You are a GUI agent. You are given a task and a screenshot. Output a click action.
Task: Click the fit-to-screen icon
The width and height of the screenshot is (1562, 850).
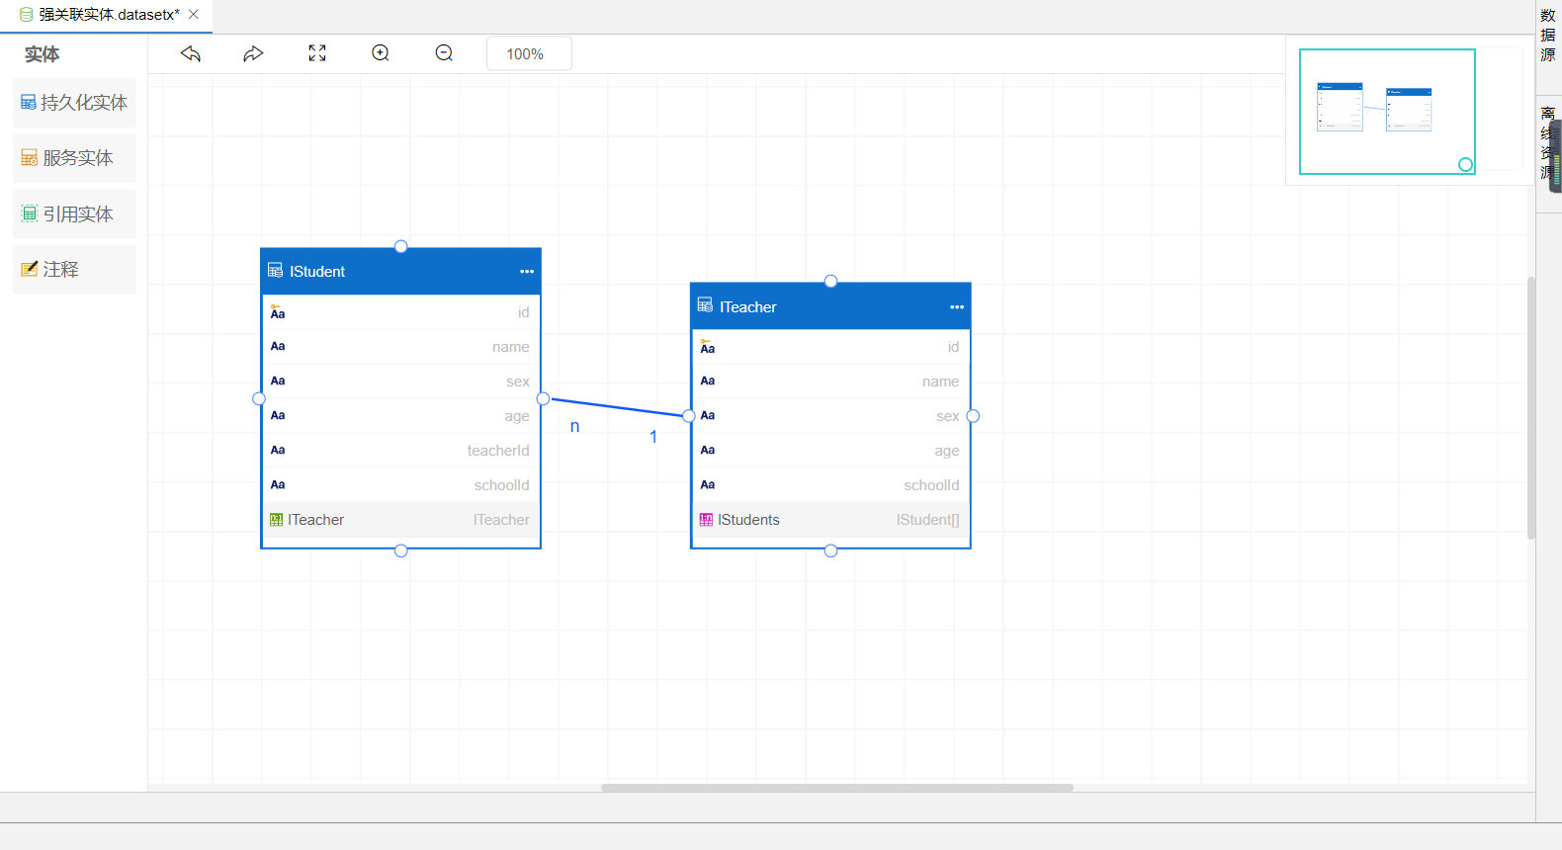point(317,53)
